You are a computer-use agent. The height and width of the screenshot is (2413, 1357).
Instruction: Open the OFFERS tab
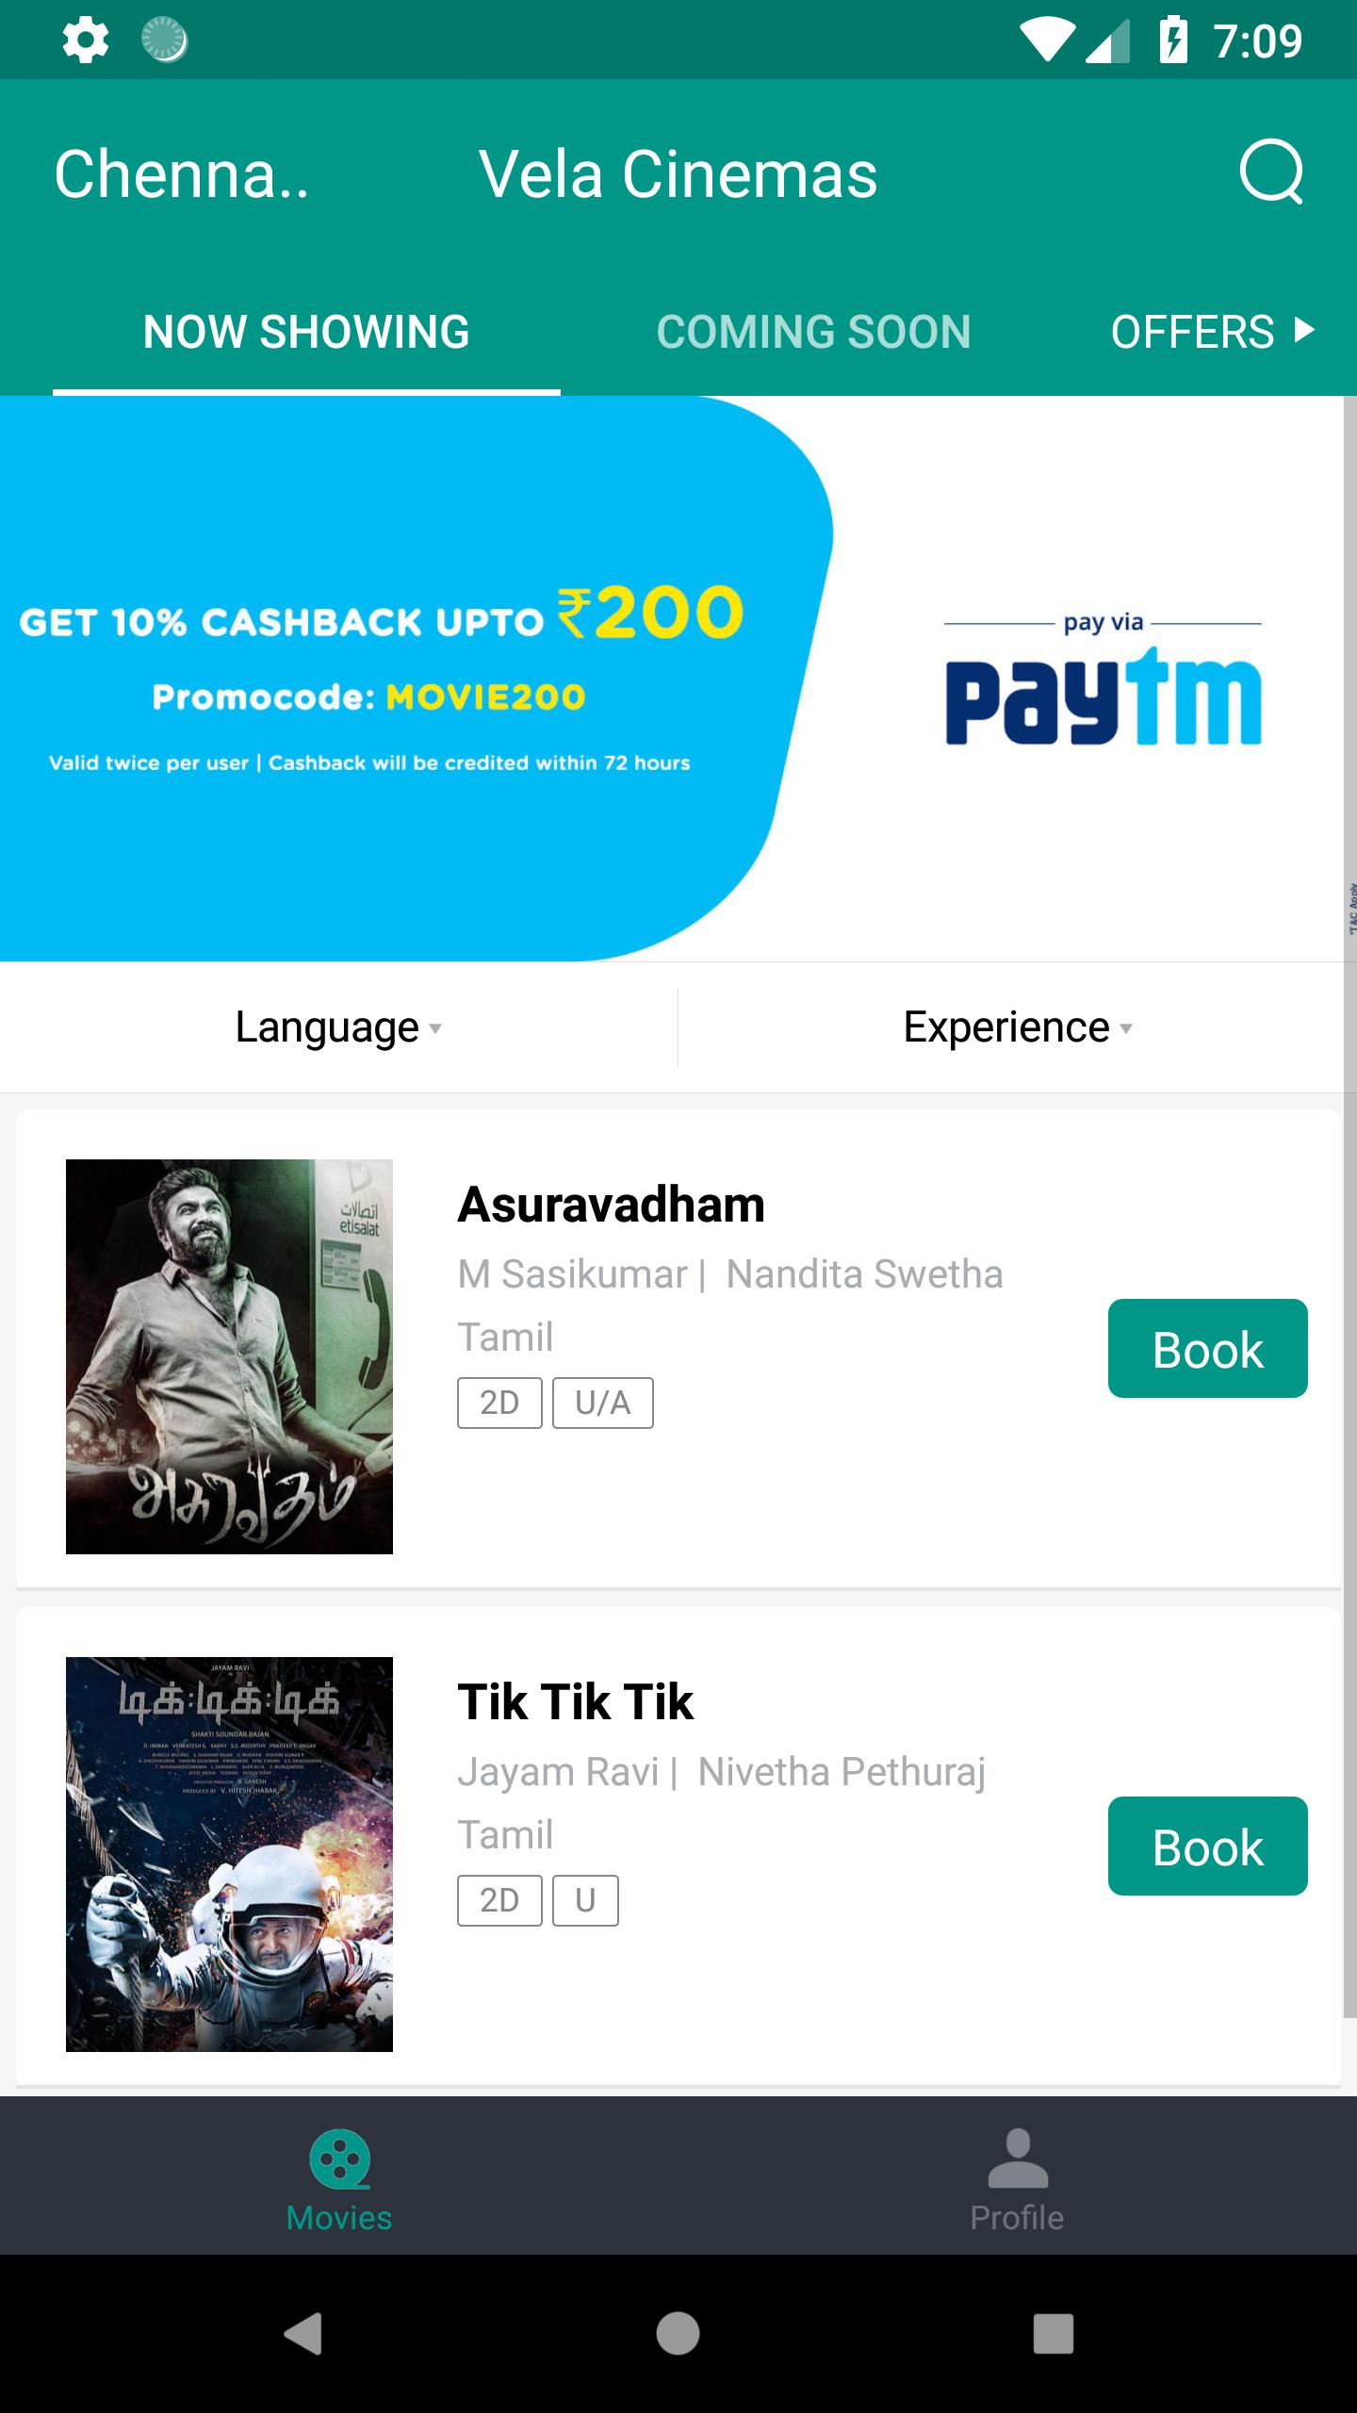[1193, 332]
